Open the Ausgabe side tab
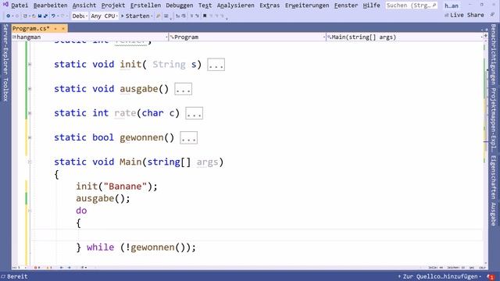 pos(493,214)
